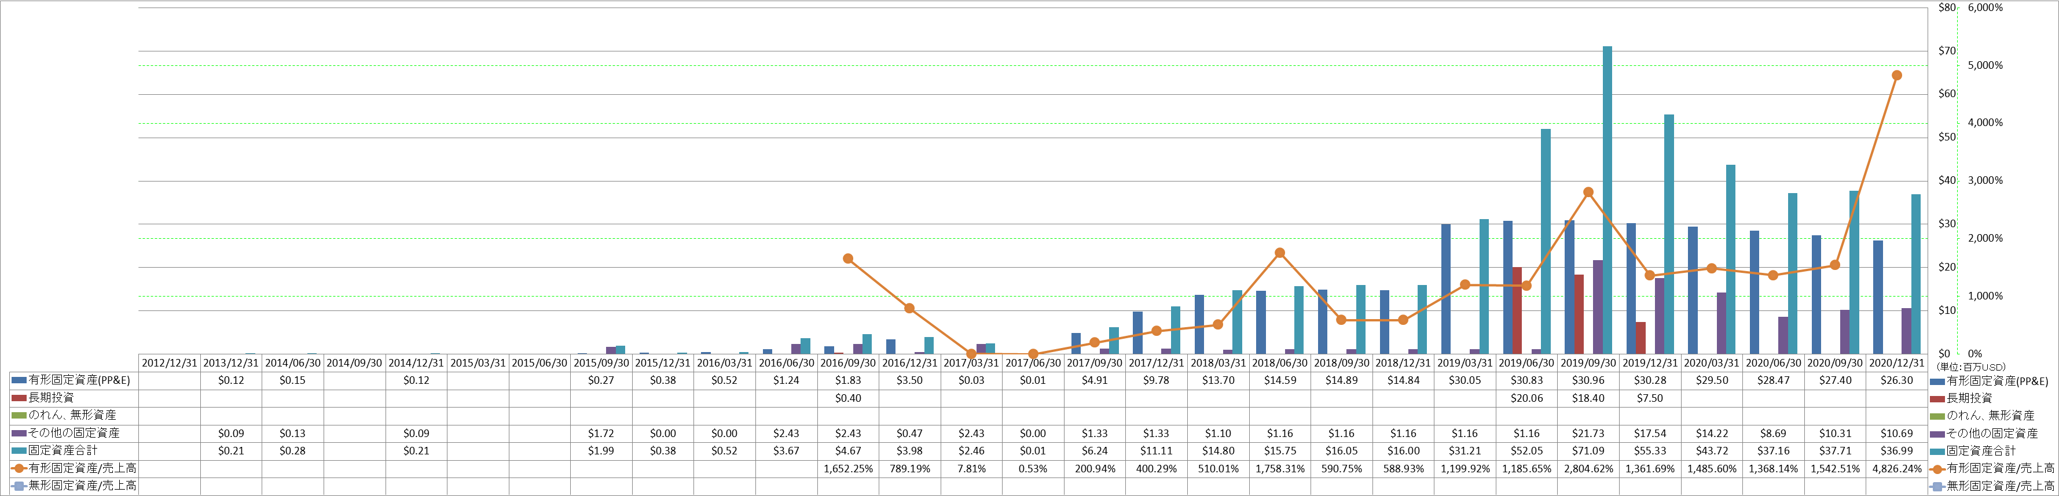Click the $20.06 long-term investment cell
This screenshot has height=496, width=2059.
click(x=1526, y=398)
